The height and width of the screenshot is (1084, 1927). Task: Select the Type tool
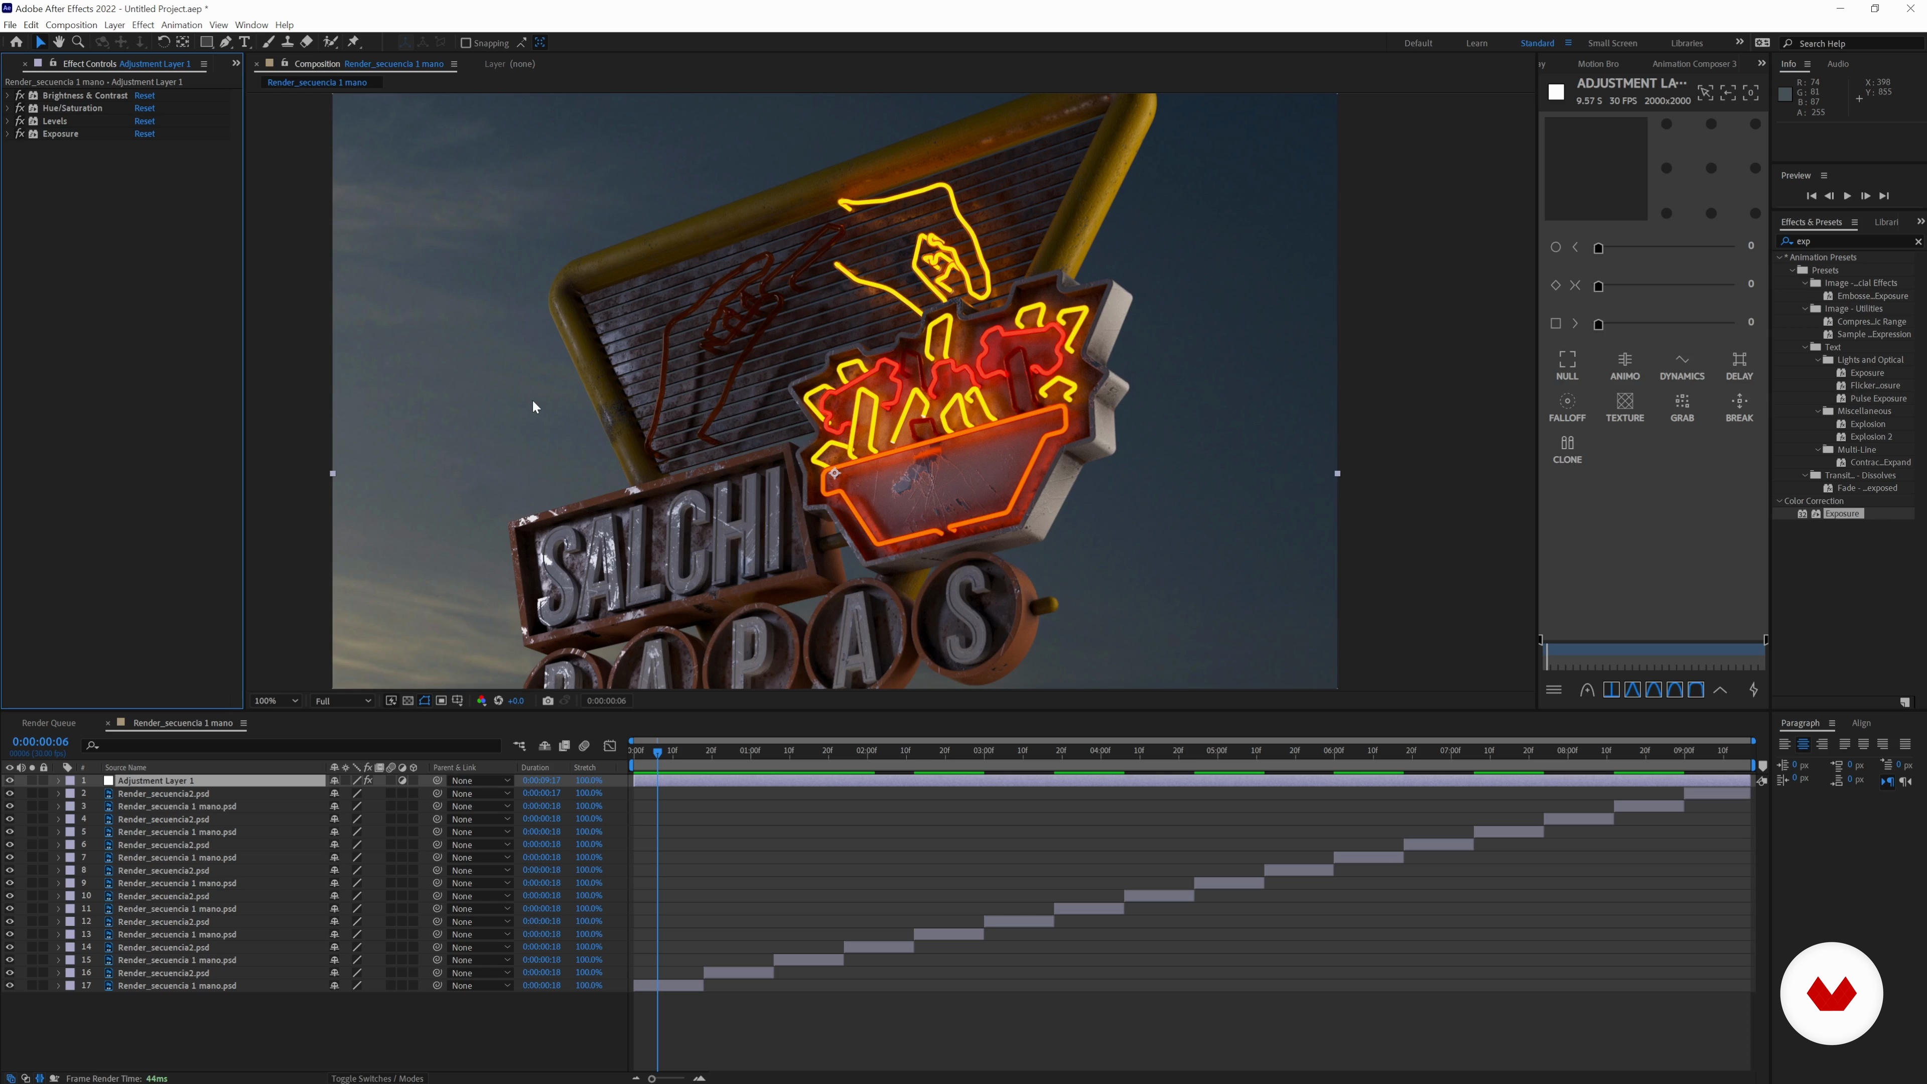[x=244, y=43]
